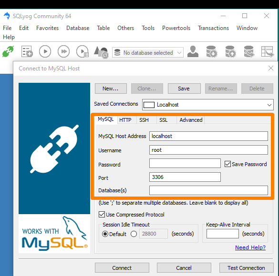Click the SQLyog dolphin title bar icon
Image resolution: width=279 pixels, height=276 pixels.
pyautogui.click(x=7, y=16)
